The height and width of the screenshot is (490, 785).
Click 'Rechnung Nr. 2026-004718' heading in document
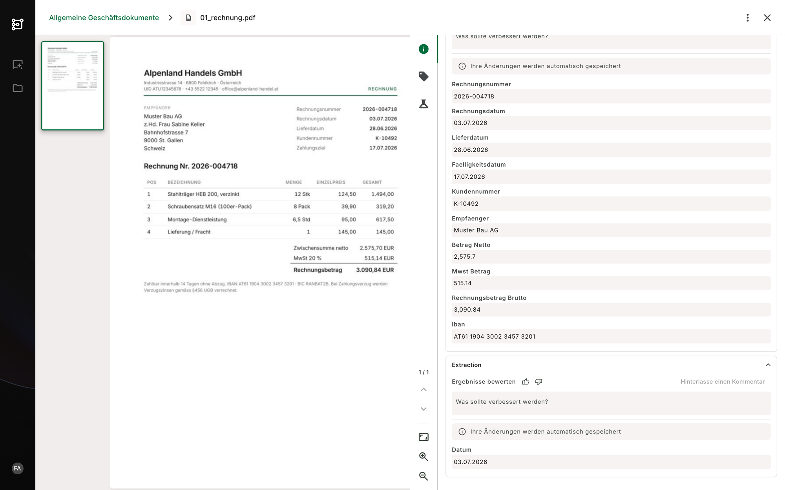pyautogui.click(x=191, y=166)
